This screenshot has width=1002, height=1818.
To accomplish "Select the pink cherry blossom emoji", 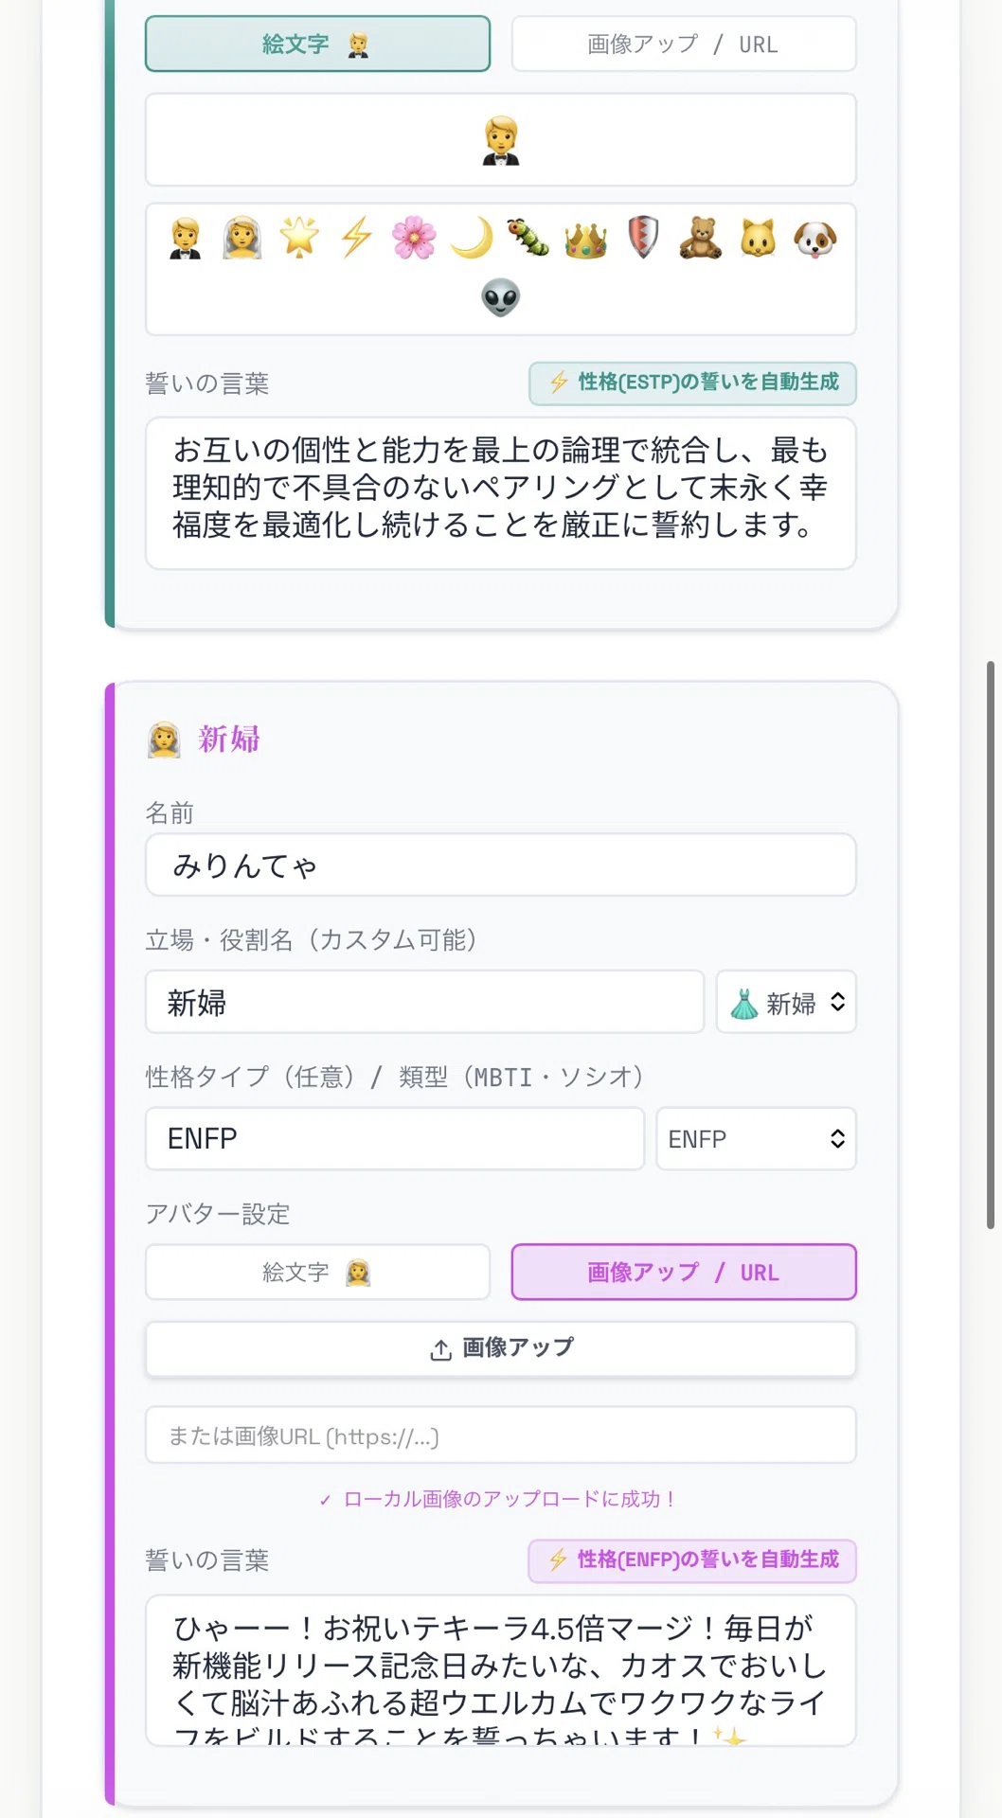I will (414, 238).
